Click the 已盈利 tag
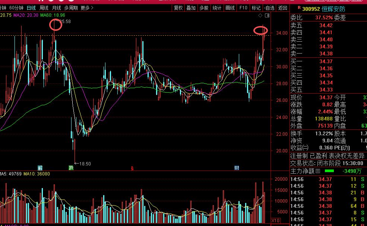367x226 pixels. click(318, 156)
